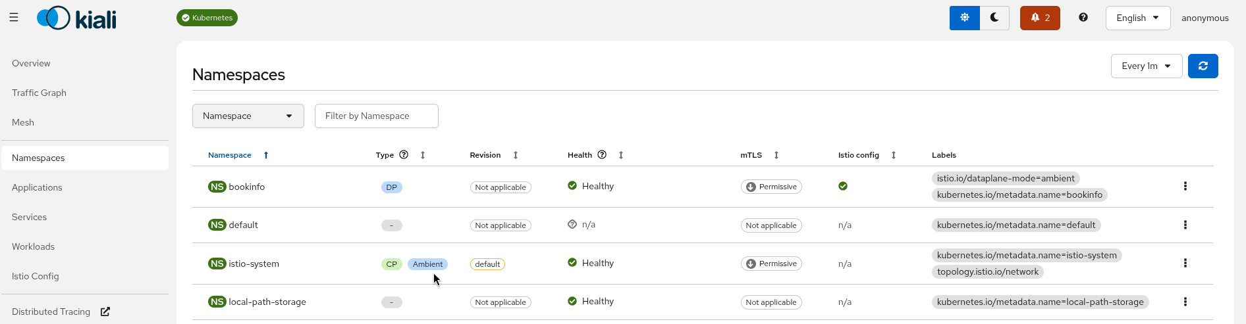Open the notifications bell with 2 alerts
Viewport: 1246px width, 324px height.
coord(1039,18)
